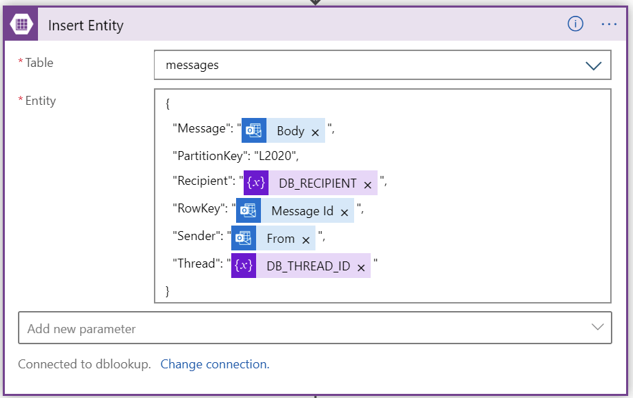This screenshot has height=398, width=633.
Task: Click the Azure Table Storage connector icon
Action: tap(21, 24)
